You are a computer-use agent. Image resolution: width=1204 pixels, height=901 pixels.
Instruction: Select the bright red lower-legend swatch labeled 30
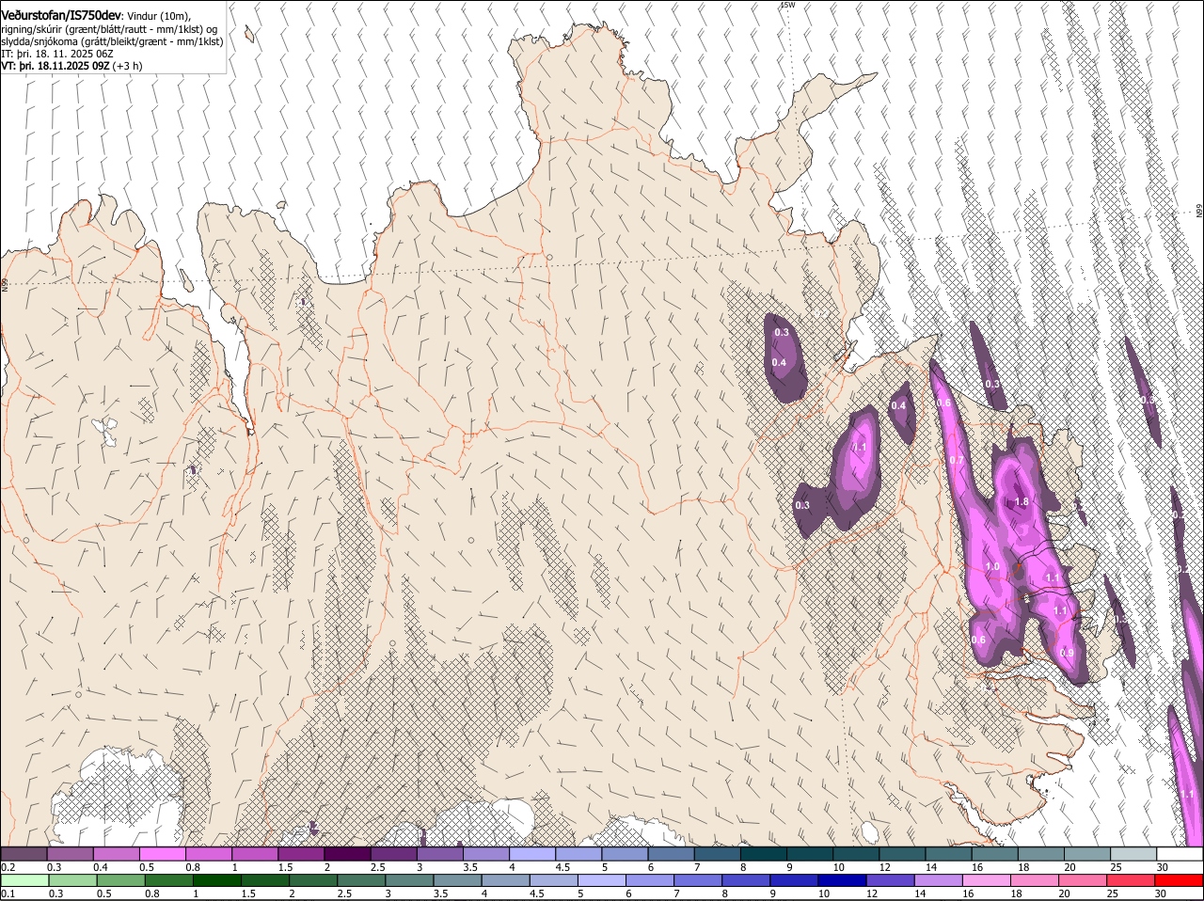click(x=1180, y=880)
